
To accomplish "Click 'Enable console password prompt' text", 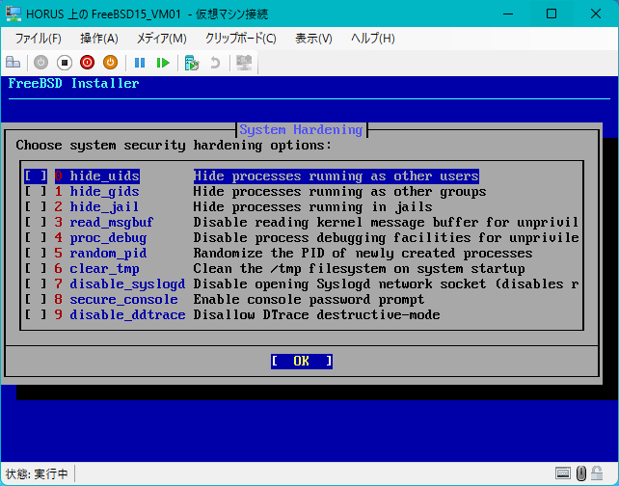I will tap(309, 299).
